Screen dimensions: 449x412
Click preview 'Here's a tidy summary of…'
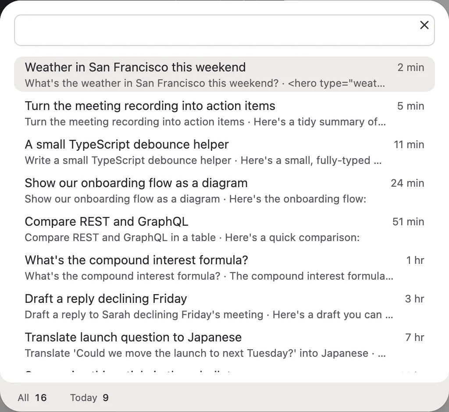pyautogui.click(x=320, y=122)
